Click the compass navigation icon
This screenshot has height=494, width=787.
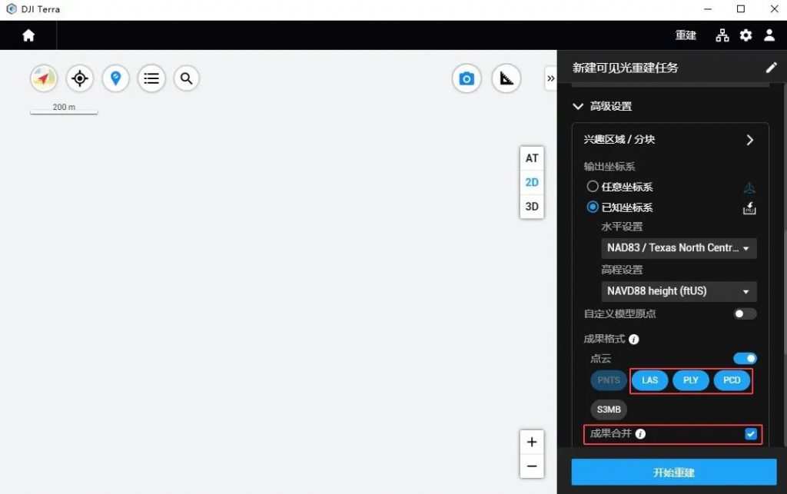pos(44,78)
